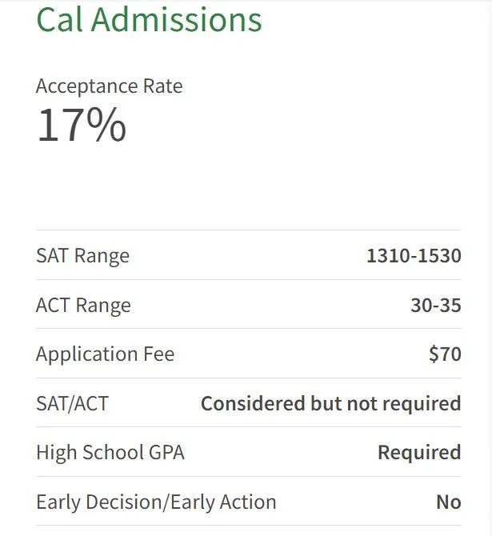
Task: Click the word Cal in the heading
Action: tap(59, 19)
